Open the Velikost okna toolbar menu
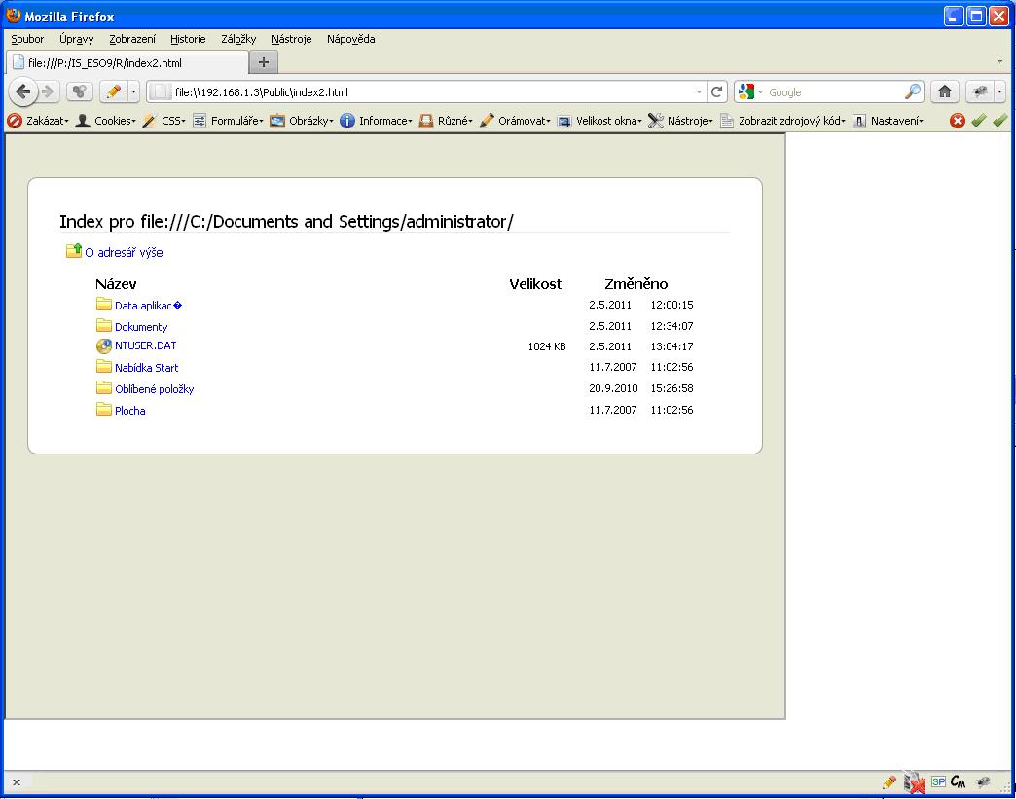This screenshot has height=799, width=1016. click(599, 121)
